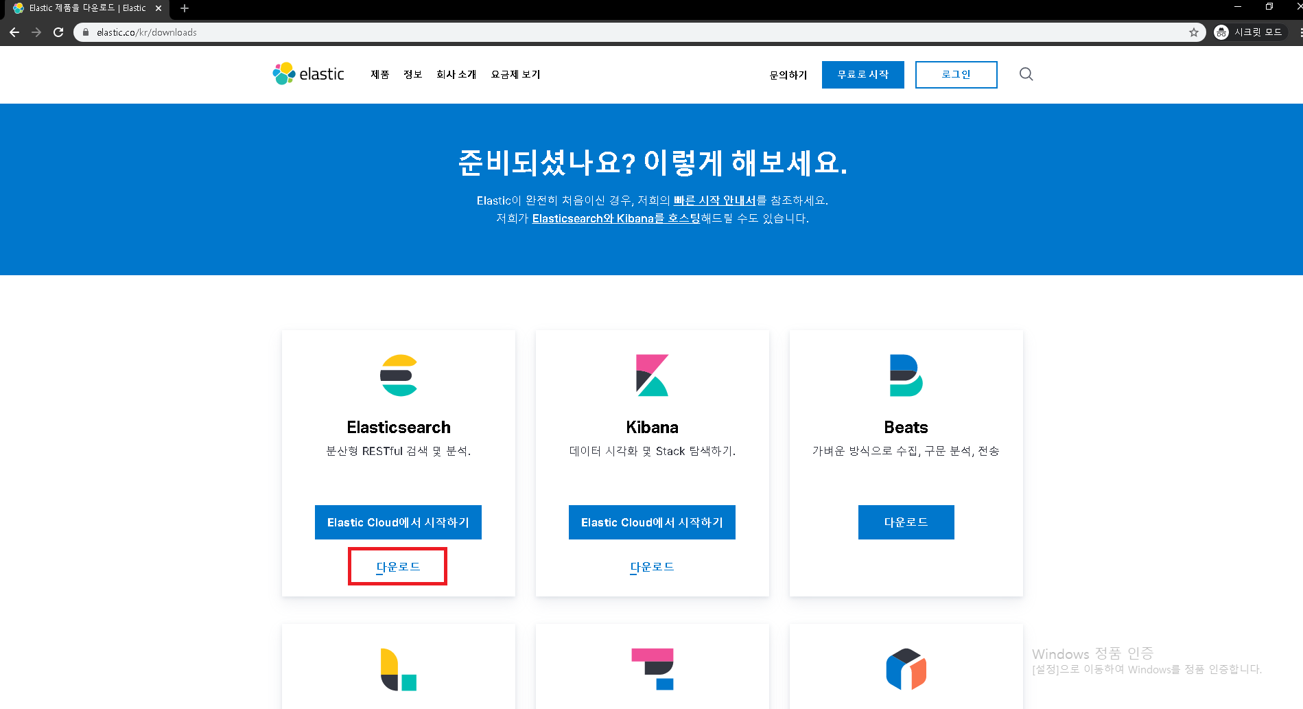Click Kibana's 다운로드 link
The height and width of the screenshot is (709, 1303).
click(x=652, y=567)
